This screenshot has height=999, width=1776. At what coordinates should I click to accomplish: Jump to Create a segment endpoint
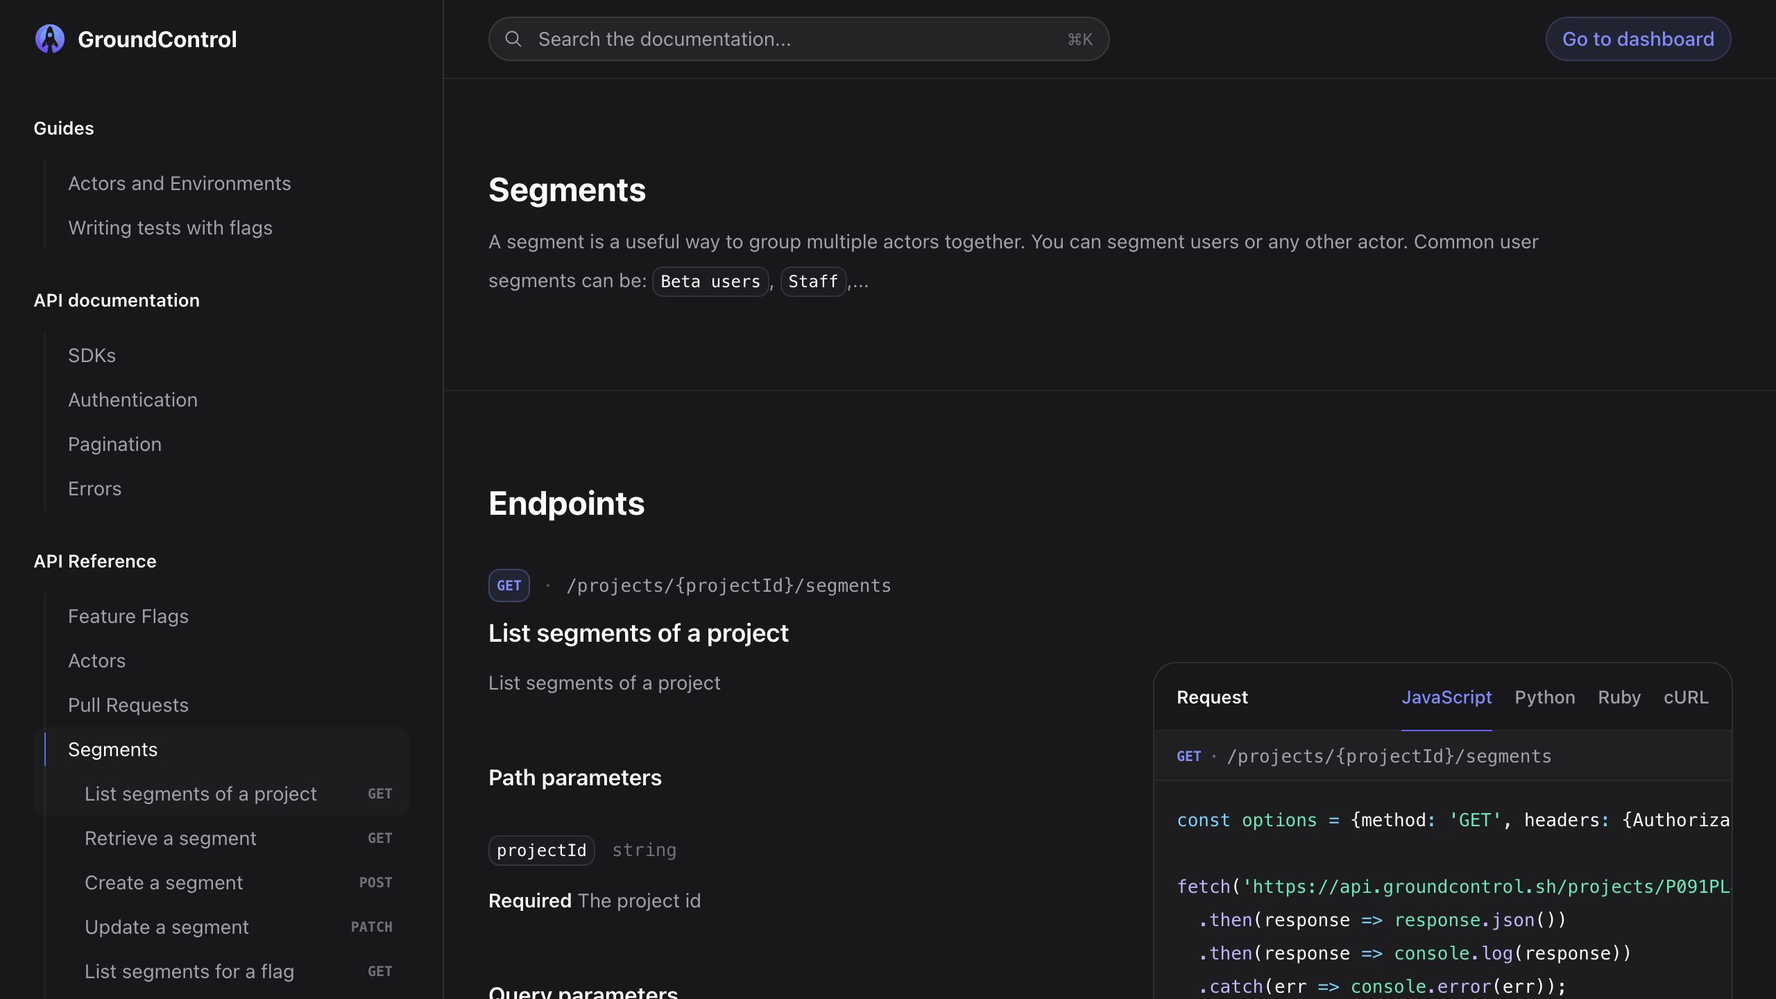[238, 882]
